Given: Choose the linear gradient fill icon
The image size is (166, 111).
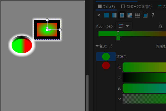Looking at the screenshot, I should [114, 15].
